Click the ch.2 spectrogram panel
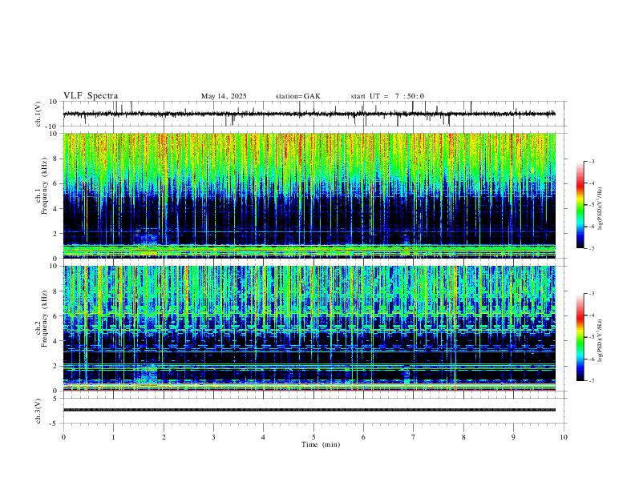This screenshot has height=490, width=635. (309, 328)
